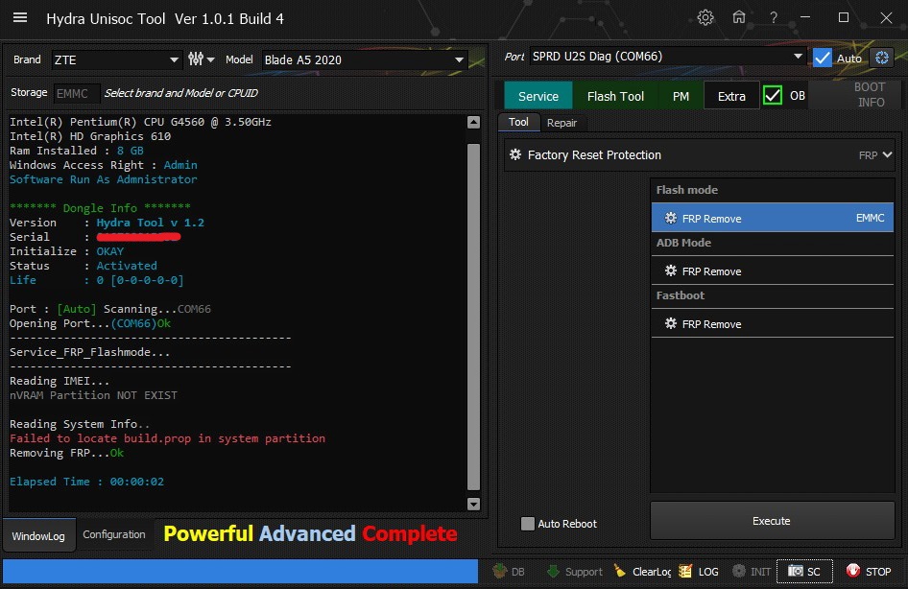908x589 pixels.
Task: Toggle the OB checkbox
Action: [773, 96]
